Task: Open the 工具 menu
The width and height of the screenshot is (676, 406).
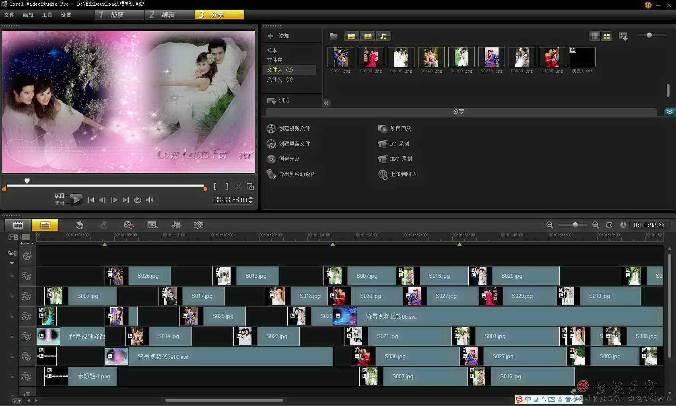Action: point(47,15)
